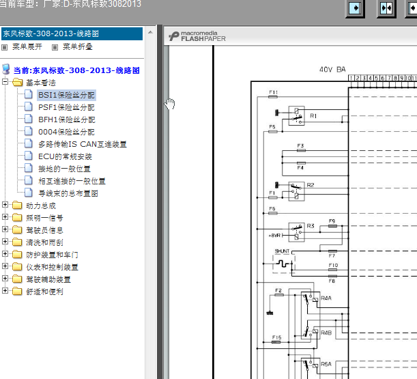Click the page icon beside ECU的常规安装

[29, 156]
